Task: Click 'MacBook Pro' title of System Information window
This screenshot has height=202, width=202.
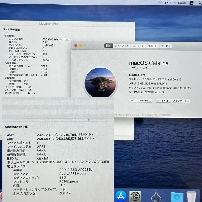Action: [48, 24]
